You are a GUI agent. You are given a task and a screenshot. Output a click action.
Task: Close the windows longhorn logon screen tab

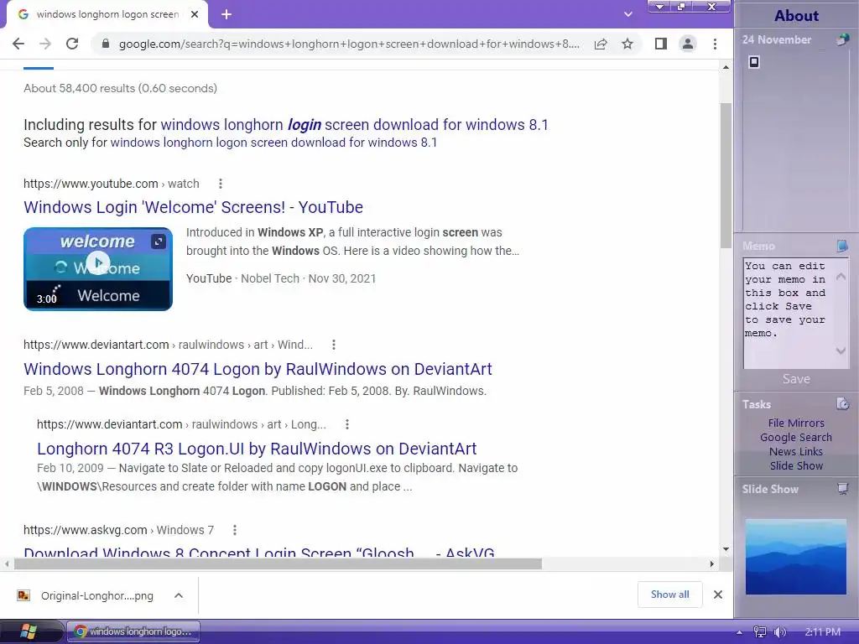coord(195,15)
